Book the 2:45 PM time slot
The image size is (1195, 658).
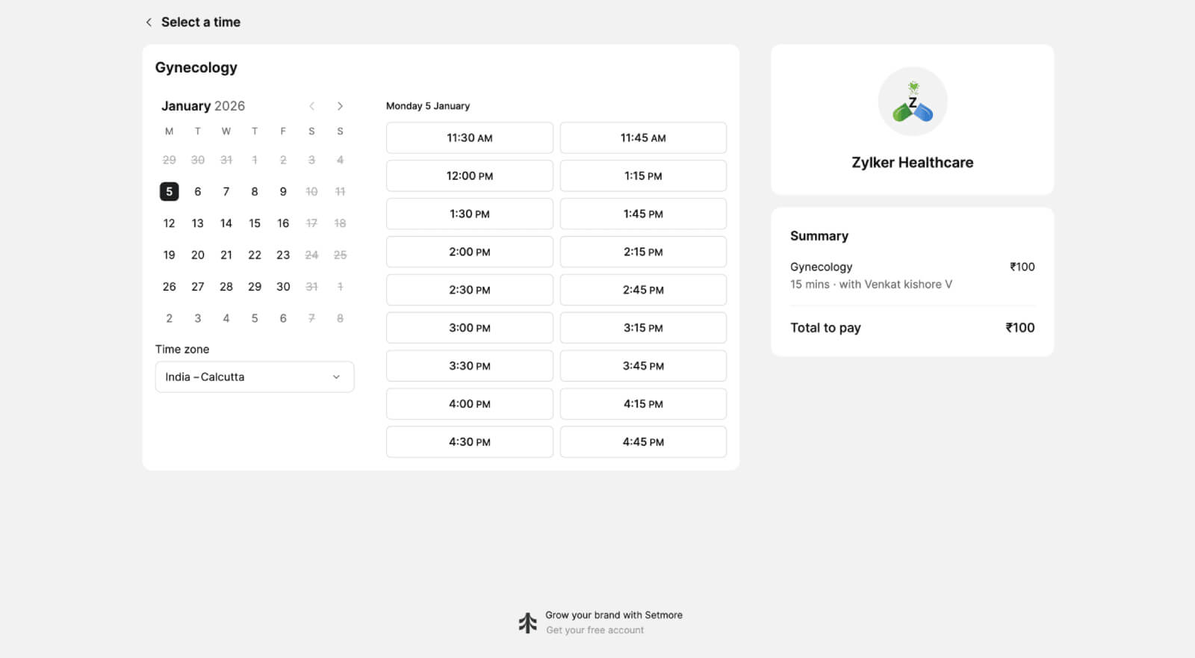click(643, 291)
